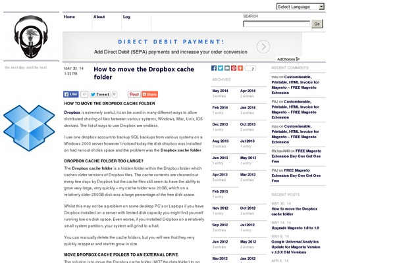Open recent post Upgrade Magento 1.8 to 1.9
The width and height of the screenshot is (395, 263).
tap(295, 227)
